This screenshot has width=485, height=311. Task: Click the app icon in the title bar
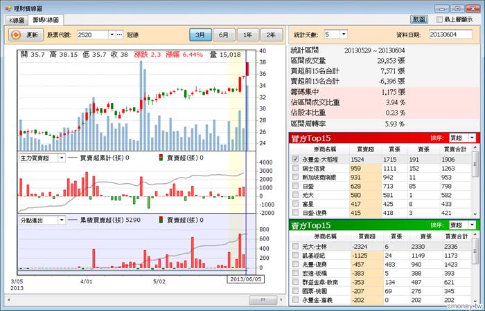pos(6,6)
